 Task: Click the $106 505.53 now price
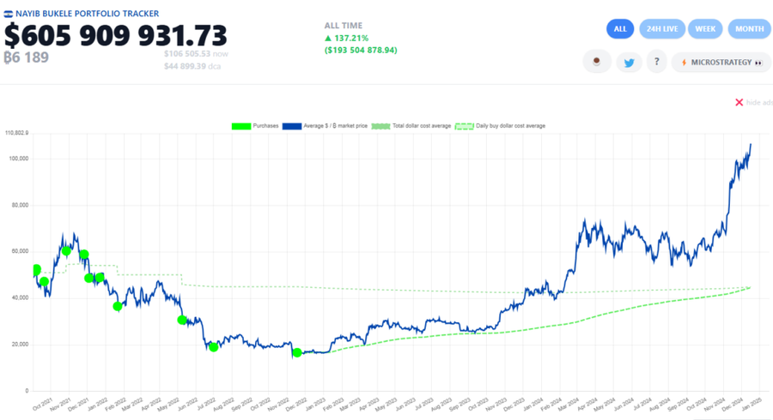coord(196,54)
